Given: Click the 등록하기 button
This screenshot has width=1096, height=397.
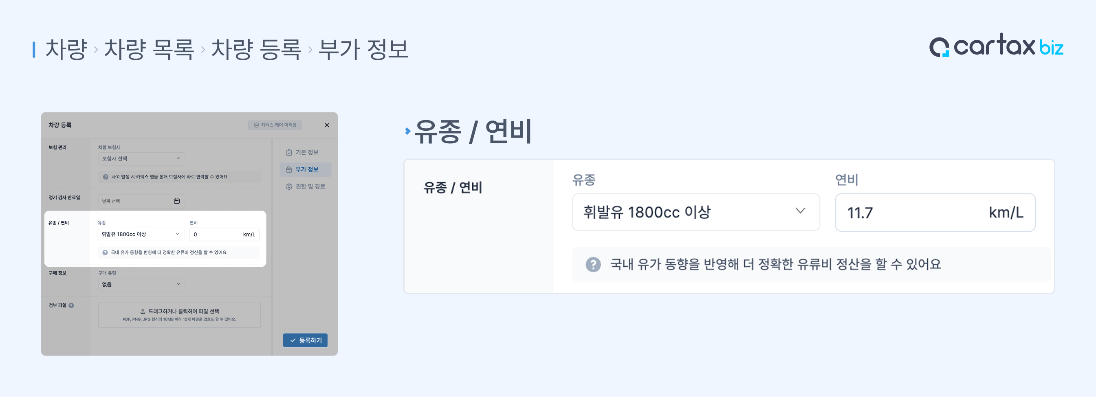Looking at the screenshot, I should (x=305, y=340).
